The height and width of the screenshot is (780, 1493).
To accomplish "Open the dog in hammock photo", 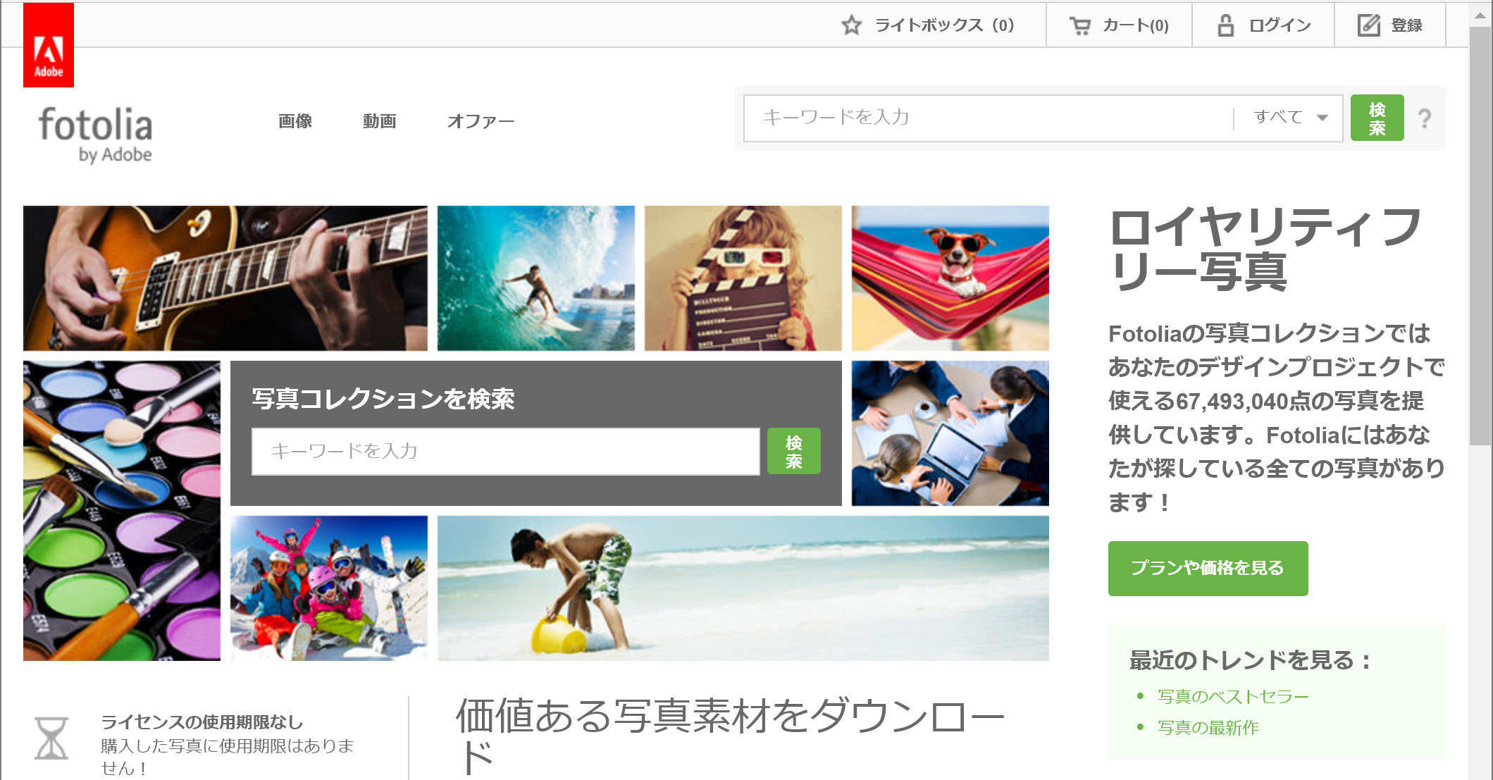I will coord(950,278).
